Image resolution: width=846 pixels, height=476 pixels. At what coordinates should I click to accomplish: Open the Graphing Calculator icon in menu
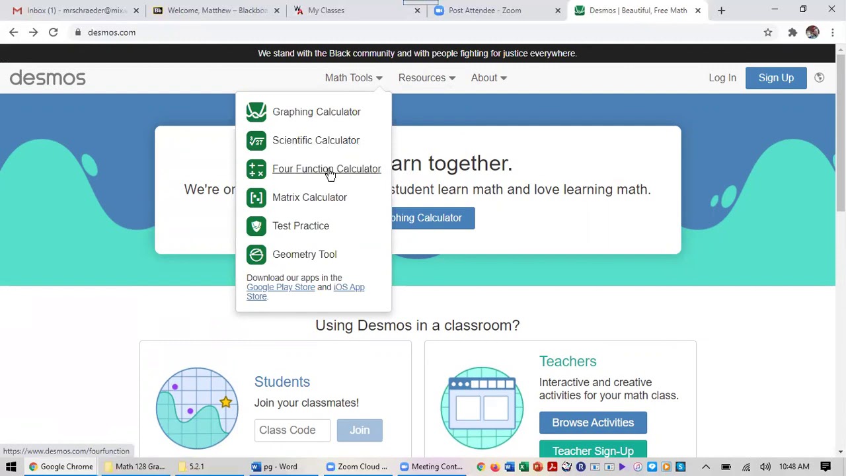256,112
